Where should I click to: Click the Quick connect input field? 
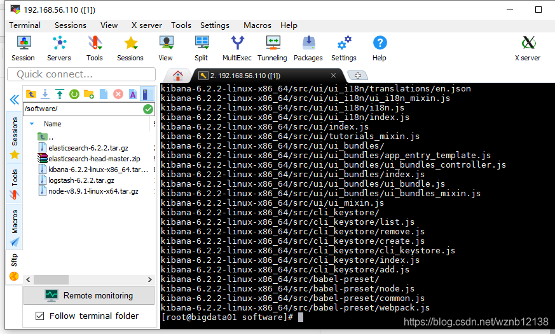pos(81,74)
